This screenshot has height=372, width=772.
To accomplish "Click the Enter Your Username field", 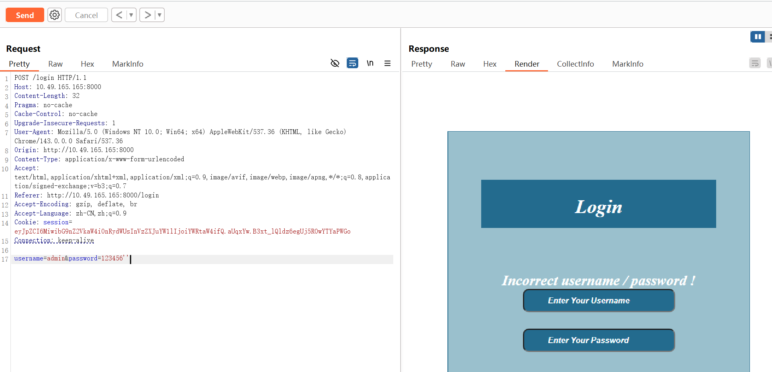I will coord(598,301).
